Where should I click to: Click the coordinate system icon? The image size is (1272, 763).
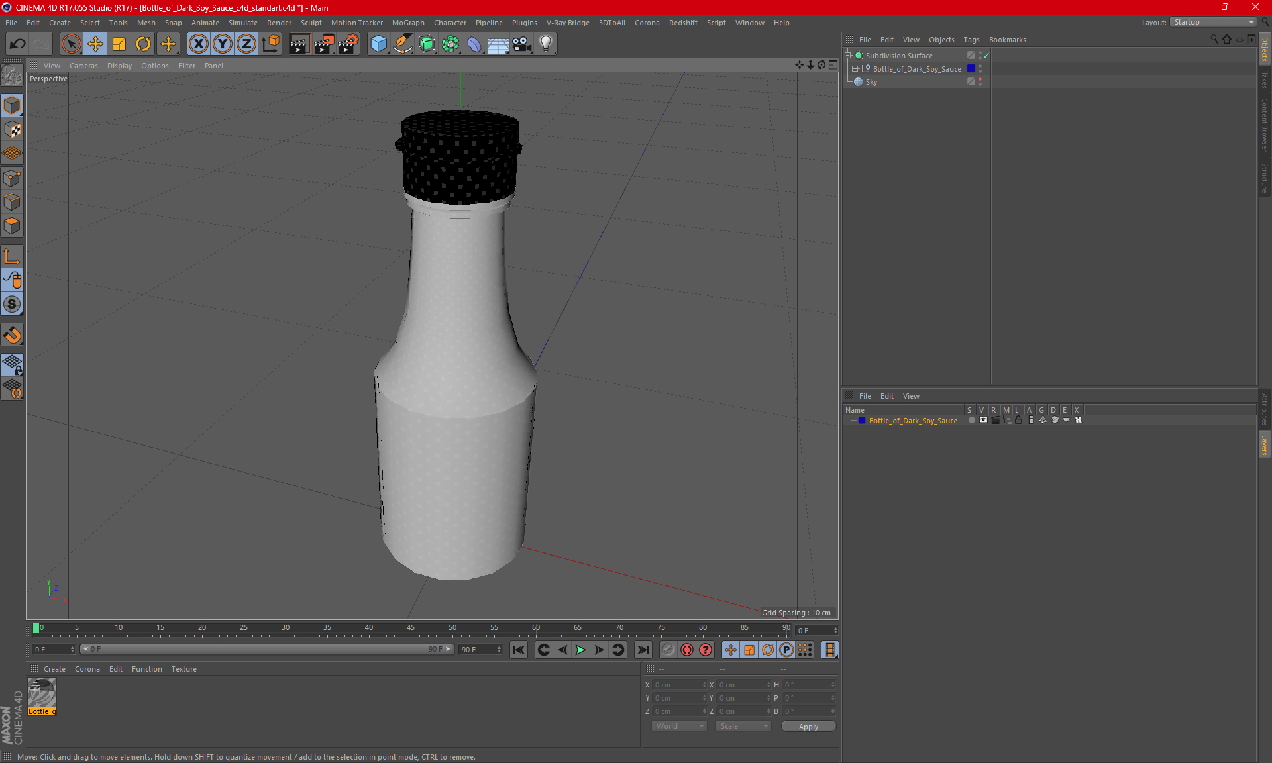click(x=271, y=44)
